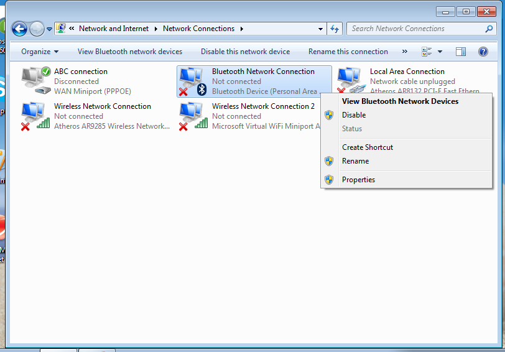Click Network cable unplugged status text
Viewport: 505px width, 352px height.
[x=412, y=81]
